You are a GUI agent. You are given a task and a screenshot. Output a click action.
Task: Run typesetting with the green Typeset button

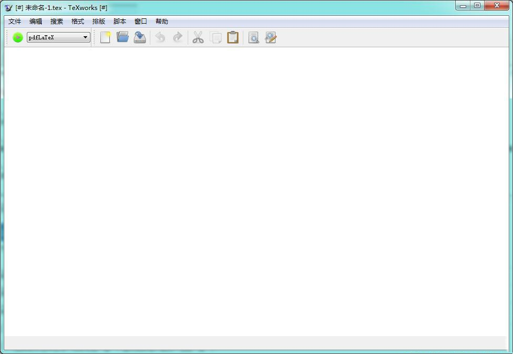point(17,37)
